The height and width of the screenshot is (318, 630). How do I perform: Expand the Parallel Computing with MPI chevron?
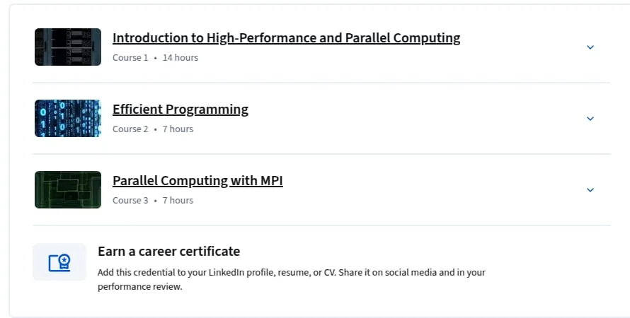click(x=590, y=190)
